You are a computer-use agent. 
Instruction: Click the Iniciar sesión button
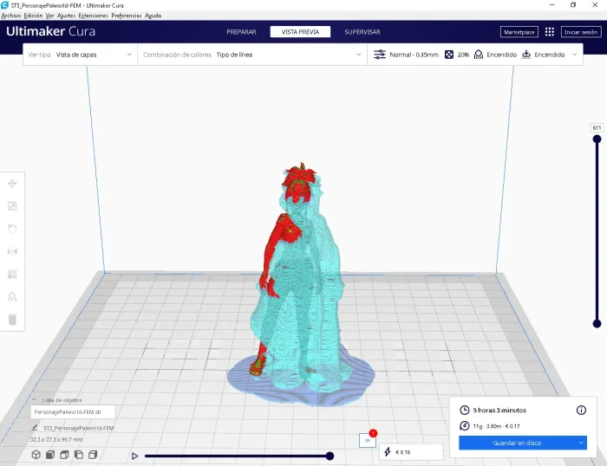(581, 32)
